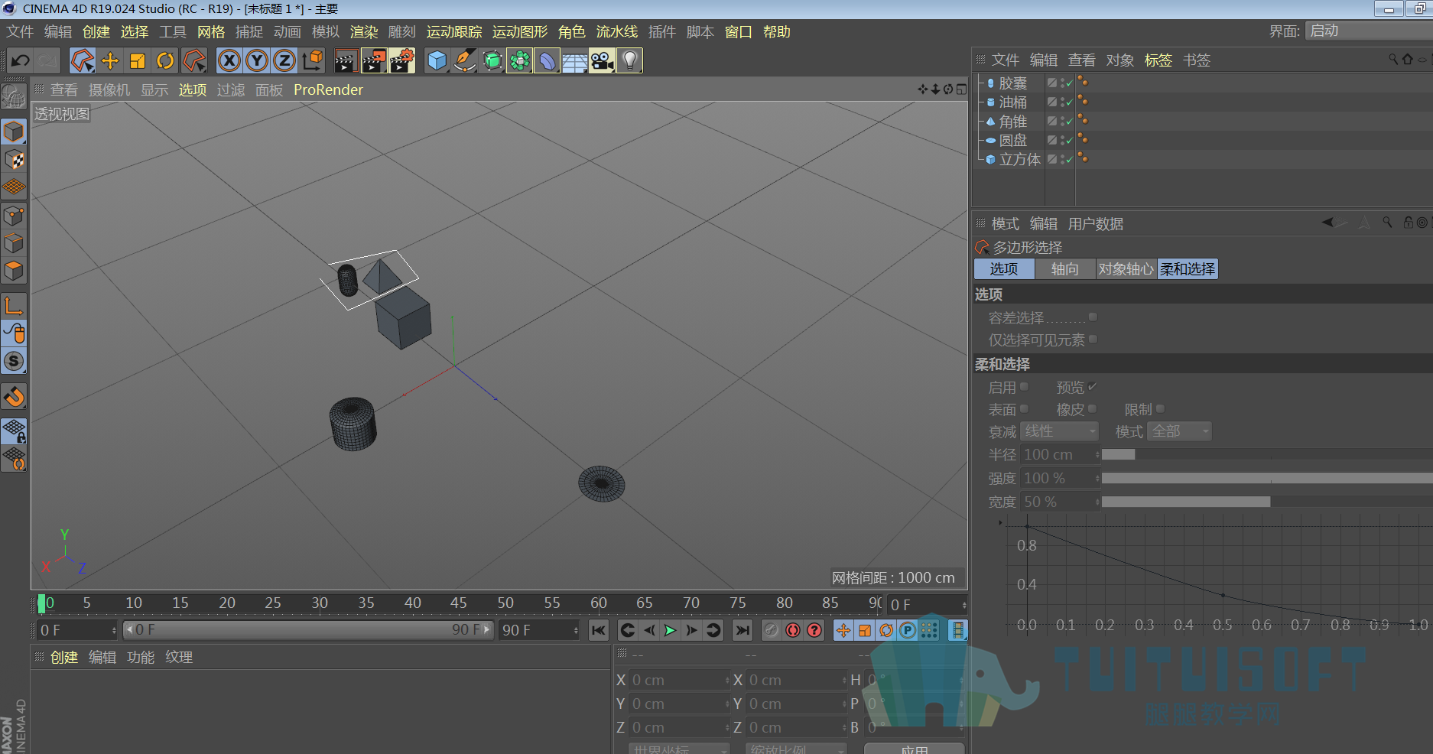Switch to the 轴向 tab

1065,269
